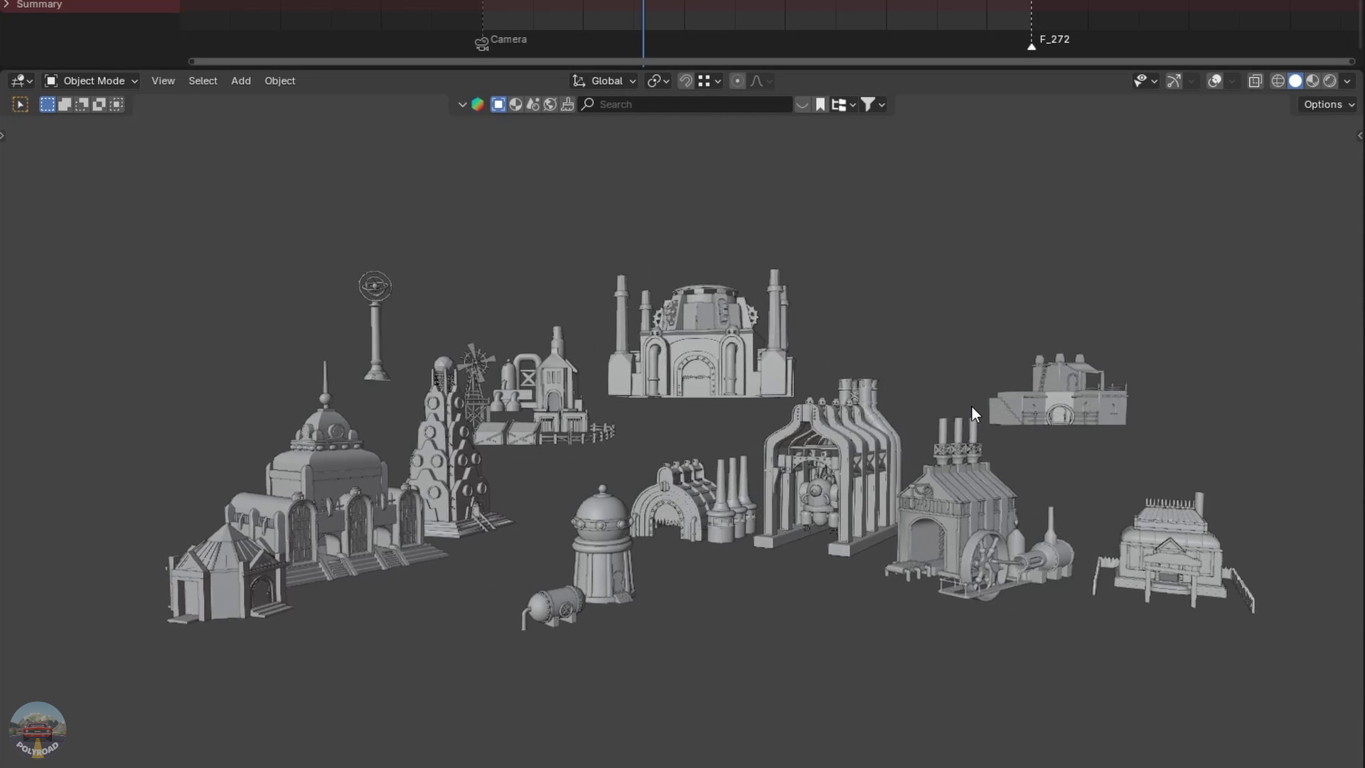Viewport: 1365px width, 768px height.
Task: Open the editor type selector
Action: tap(22, 81)
